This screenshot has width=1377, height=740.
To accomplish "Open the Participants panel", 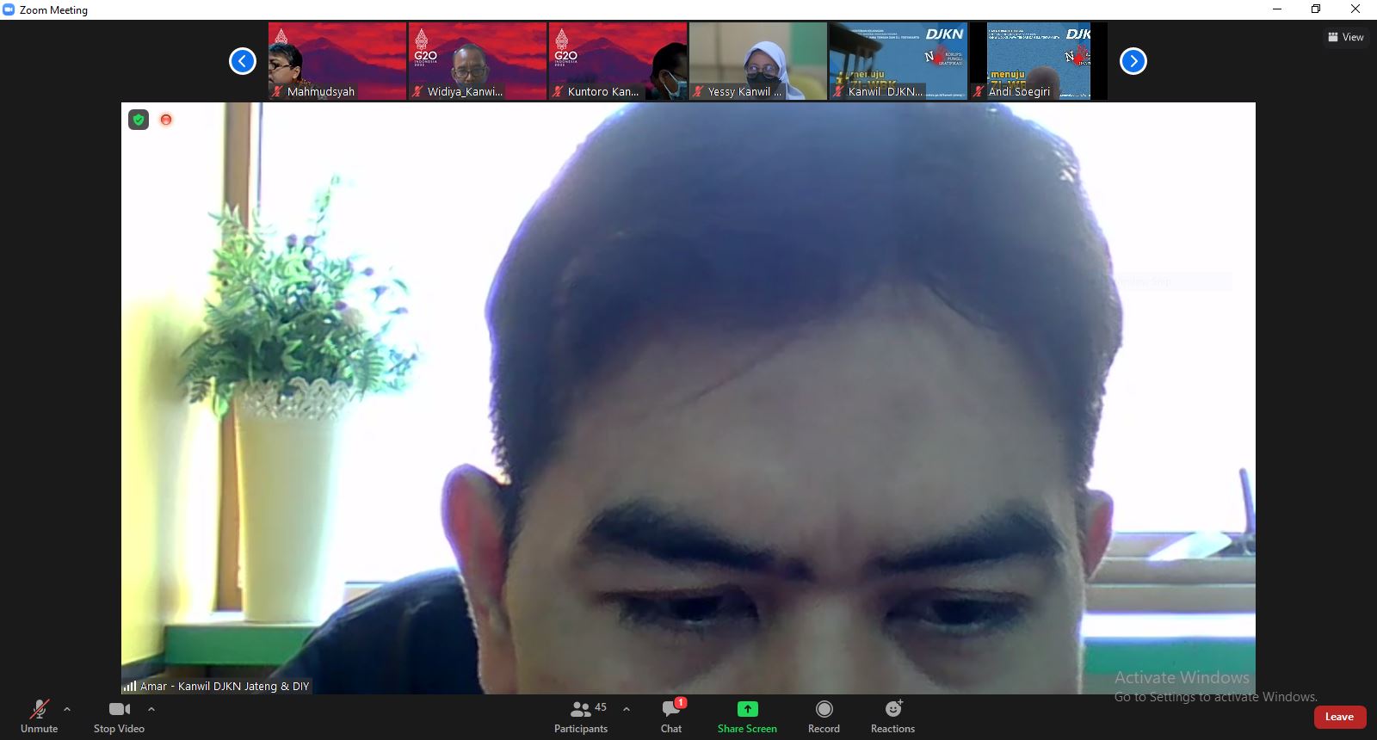I will click(581, 716).
